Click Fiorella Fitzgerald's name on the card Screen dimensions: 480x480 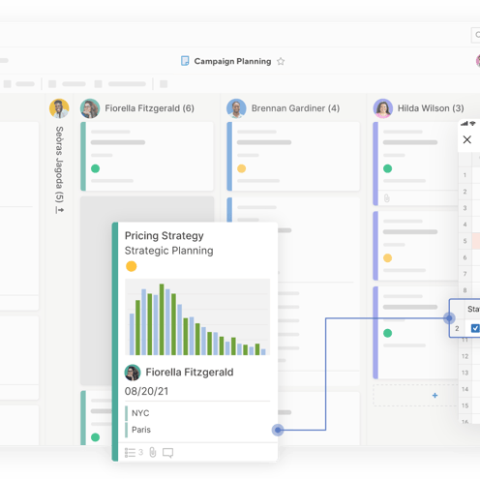coord(190,373)
